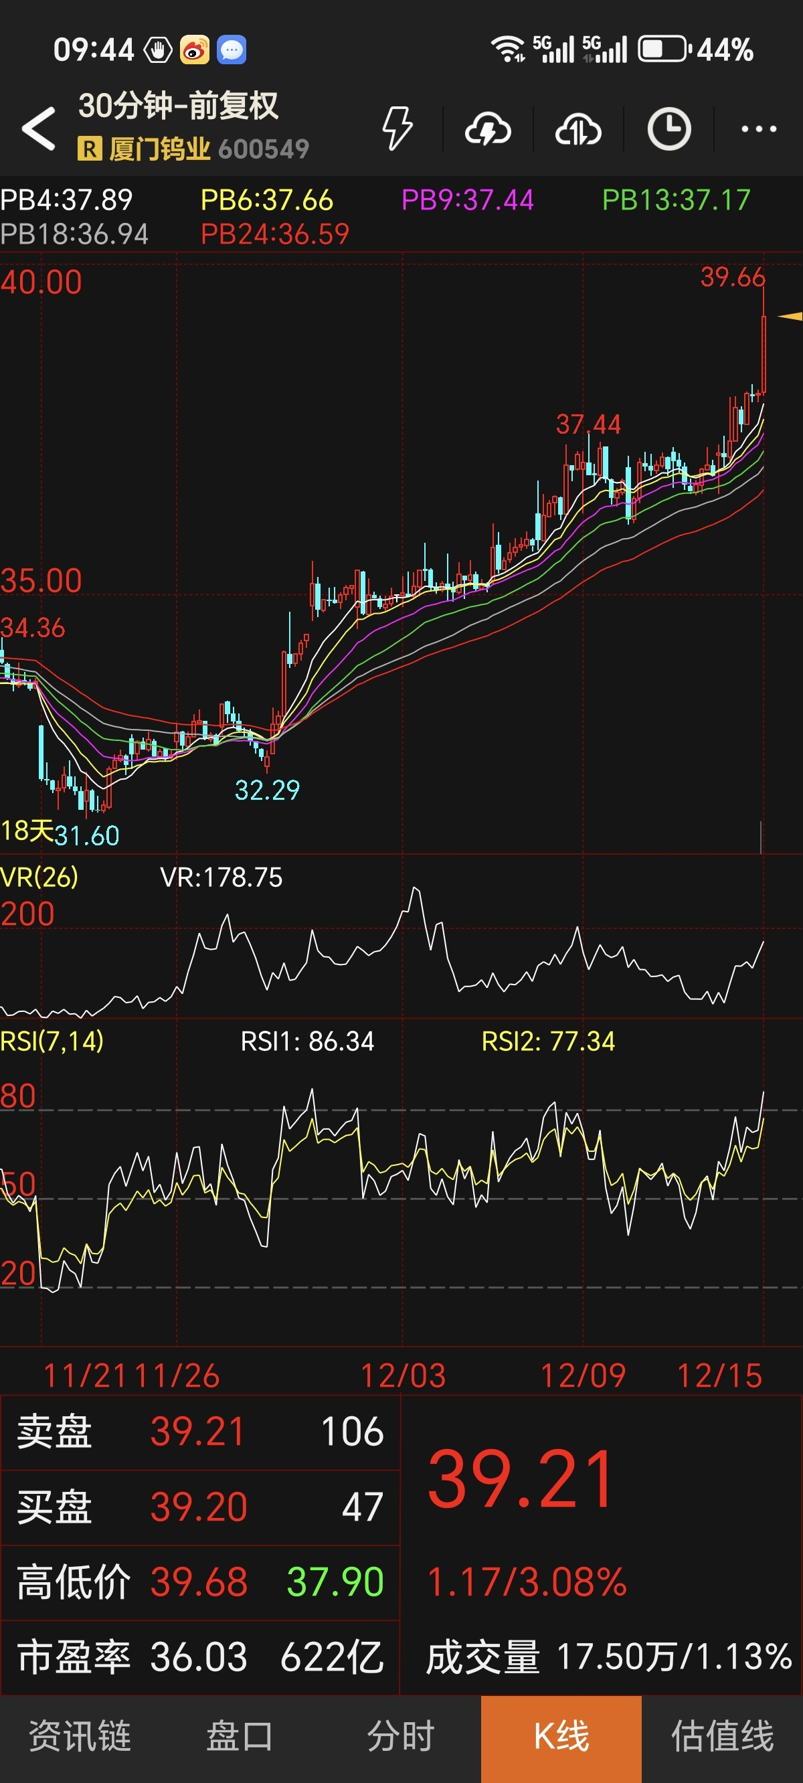Tap the RSI 80 level label

(x=18, y=1096)
